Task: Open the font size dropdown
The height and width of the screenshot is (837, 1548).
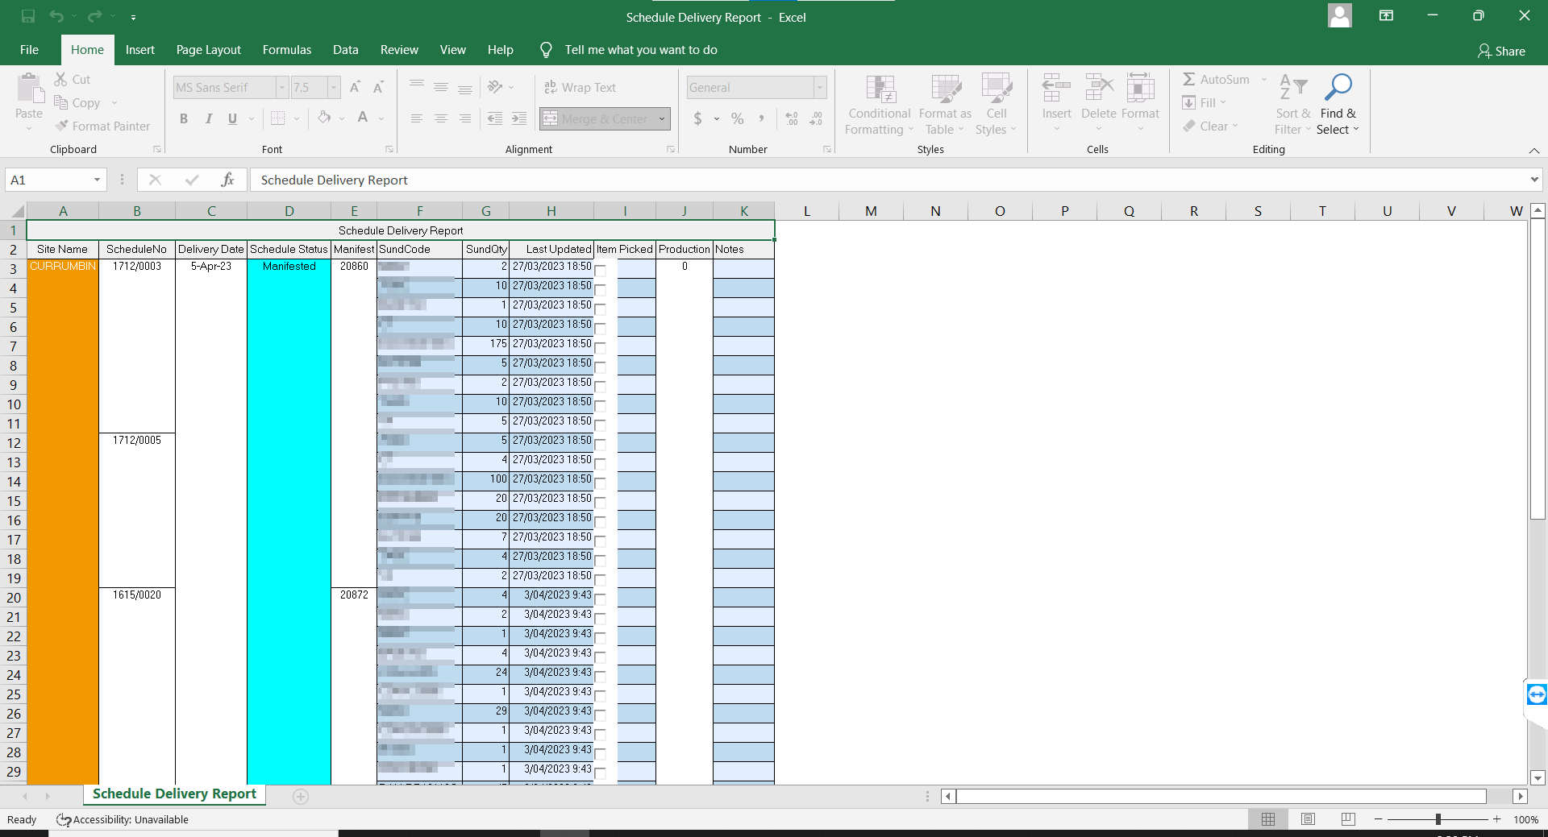Action: [333, 87]
